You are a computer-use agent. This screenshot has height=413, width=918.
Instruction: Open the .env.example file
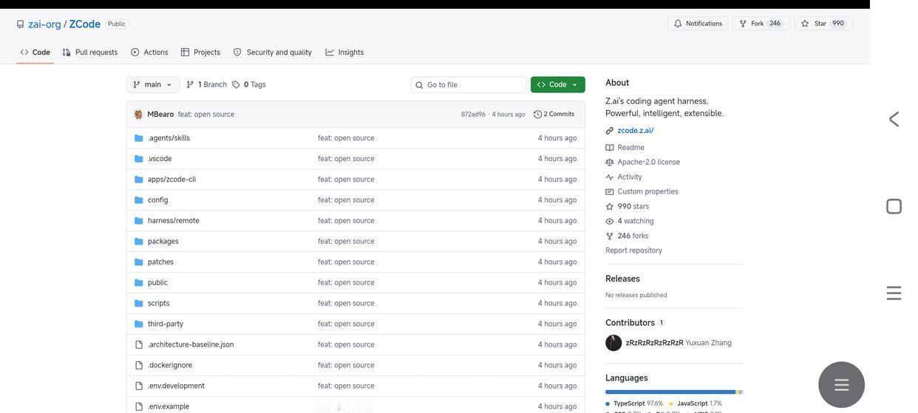coord(169,407)
